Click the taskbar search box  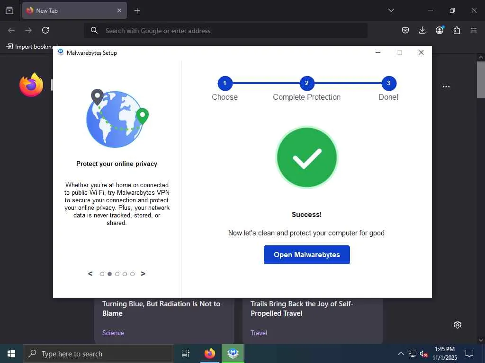coord(99,354)
